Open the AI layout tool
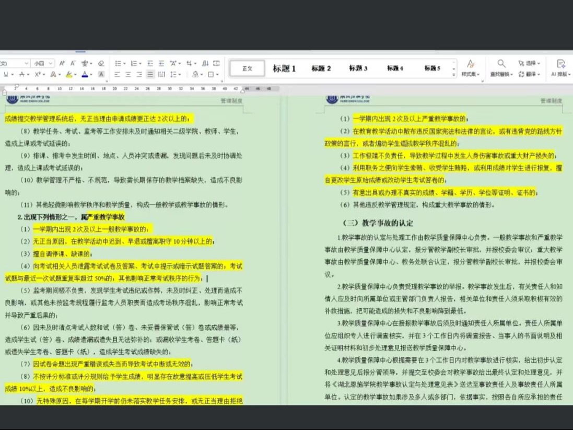 [561, 68]
